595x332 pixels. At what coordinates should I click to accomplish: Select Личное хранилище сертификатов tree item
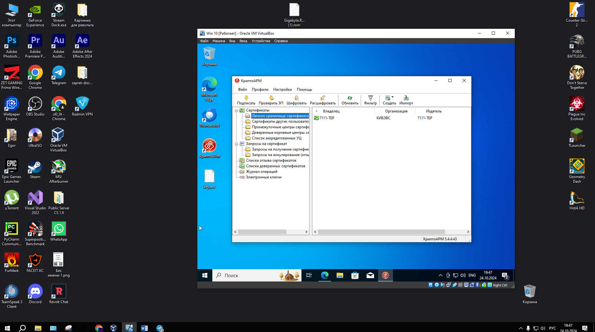280,116
